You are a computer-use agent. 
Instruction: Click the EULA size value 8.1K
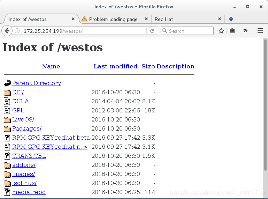(148, 101)
